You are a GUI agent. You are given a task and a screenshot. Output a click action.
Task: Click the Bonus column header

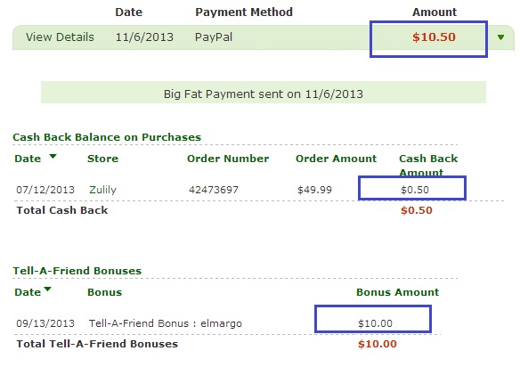coord(104,292)
